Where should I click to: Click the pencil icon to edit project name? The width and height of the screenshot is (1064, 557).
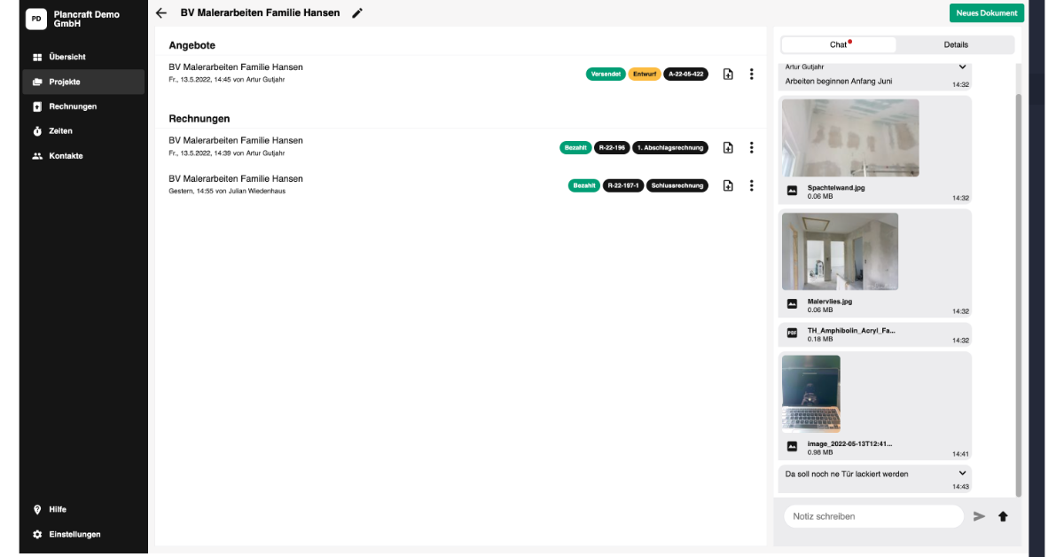(357, 13)
